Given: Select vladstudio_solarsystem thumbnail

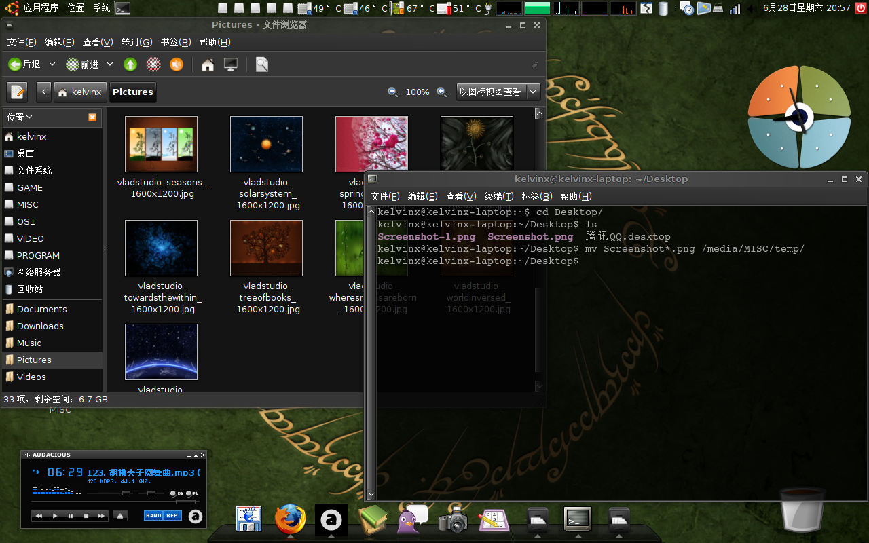Looking at the screenshot, I should coord(266,144).
